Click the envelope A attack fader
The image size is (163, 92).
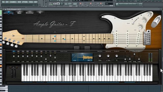click(x=125, y=59)
